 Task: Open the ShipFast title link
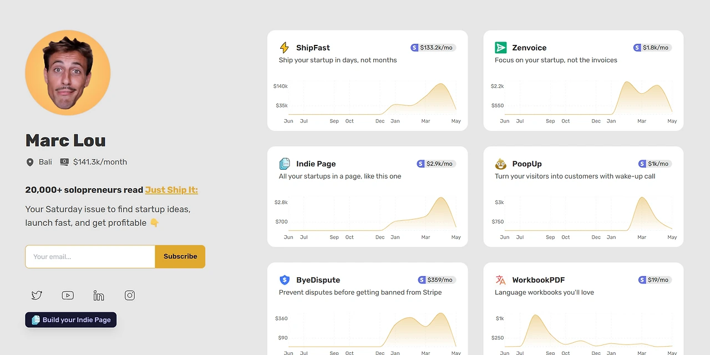[313, 48]
